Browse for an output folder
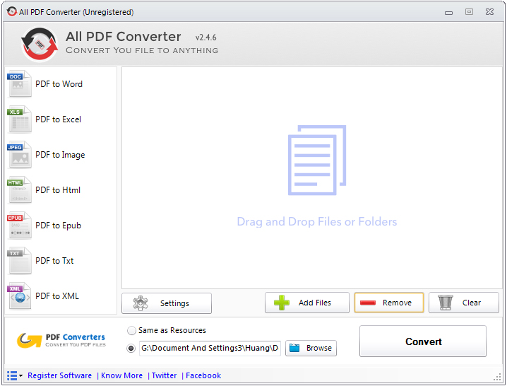 (x=311, y=348)
